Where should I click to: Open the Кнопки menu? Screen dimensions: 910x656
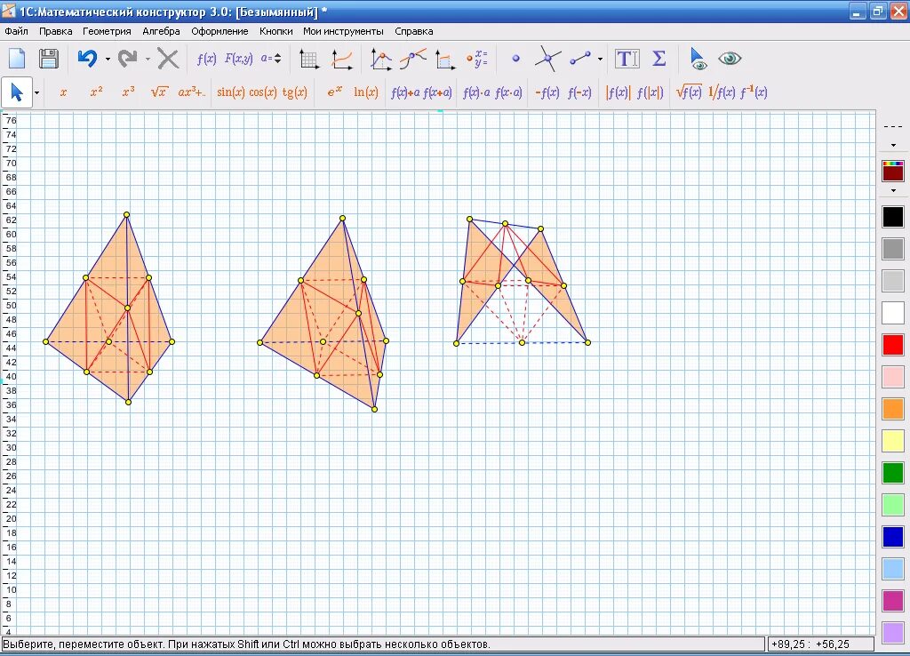point(275,31)
